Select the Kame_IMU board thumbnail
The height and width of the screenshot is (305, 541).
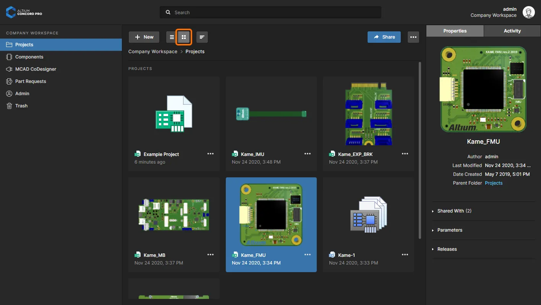coord(271,114)
